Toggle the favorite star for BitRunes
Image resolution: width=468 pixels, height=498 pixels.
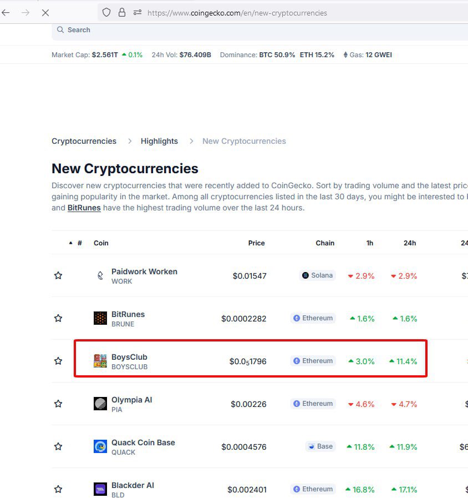coord(58,318)
